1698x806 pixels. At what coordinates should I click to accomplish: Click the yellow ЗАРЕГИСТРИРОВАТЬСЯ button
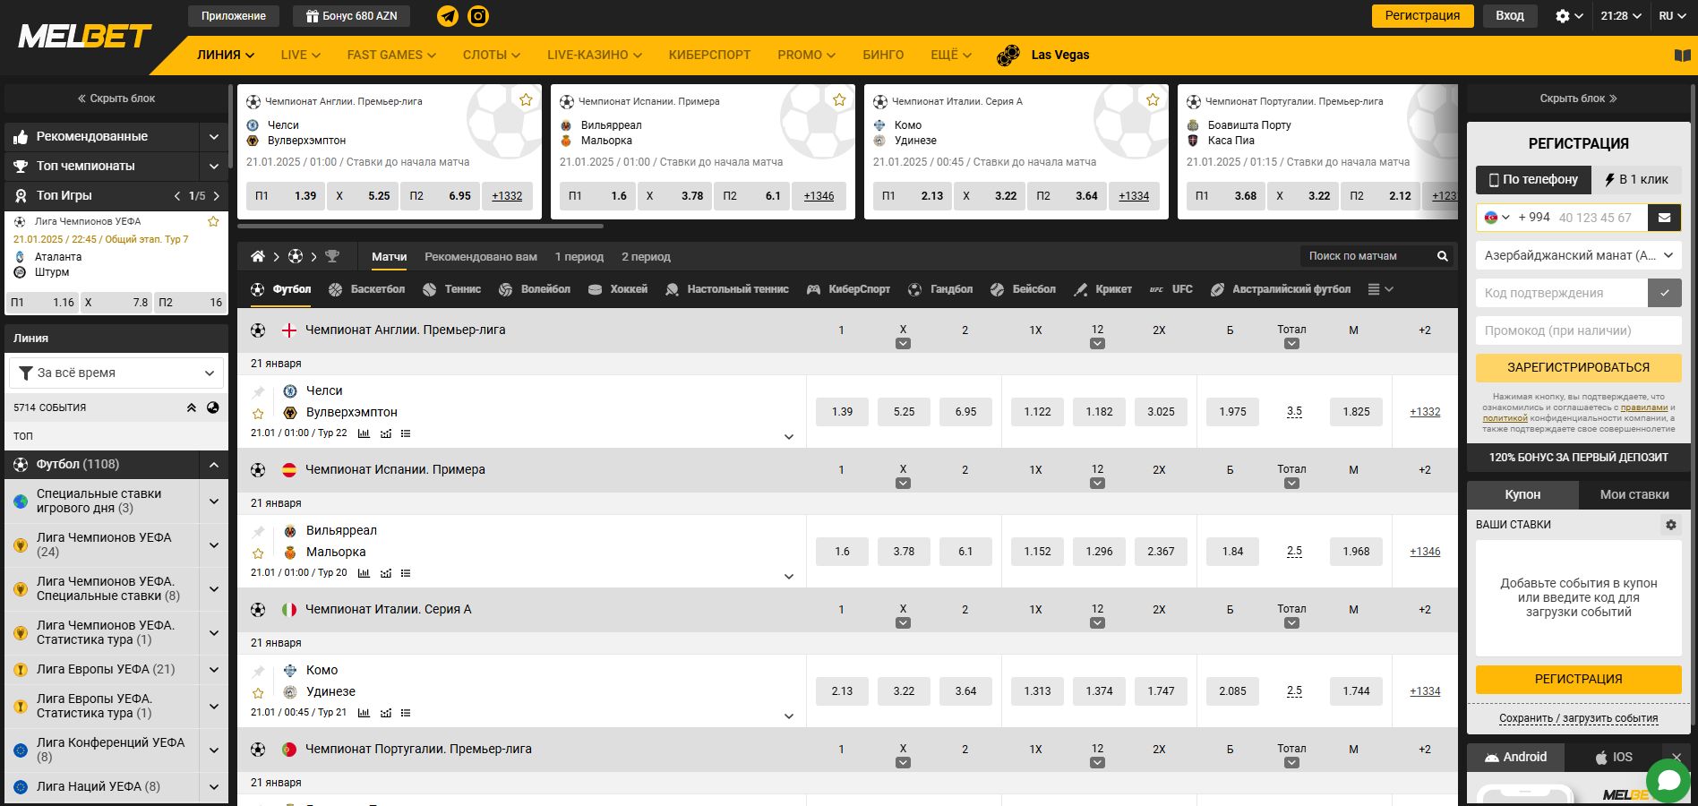[1578, 367]
